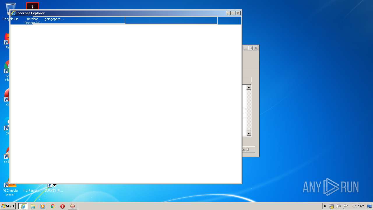Open the volume speaker tray icon
This screenshot has width=373, height=210.
[x=338, y=206]
